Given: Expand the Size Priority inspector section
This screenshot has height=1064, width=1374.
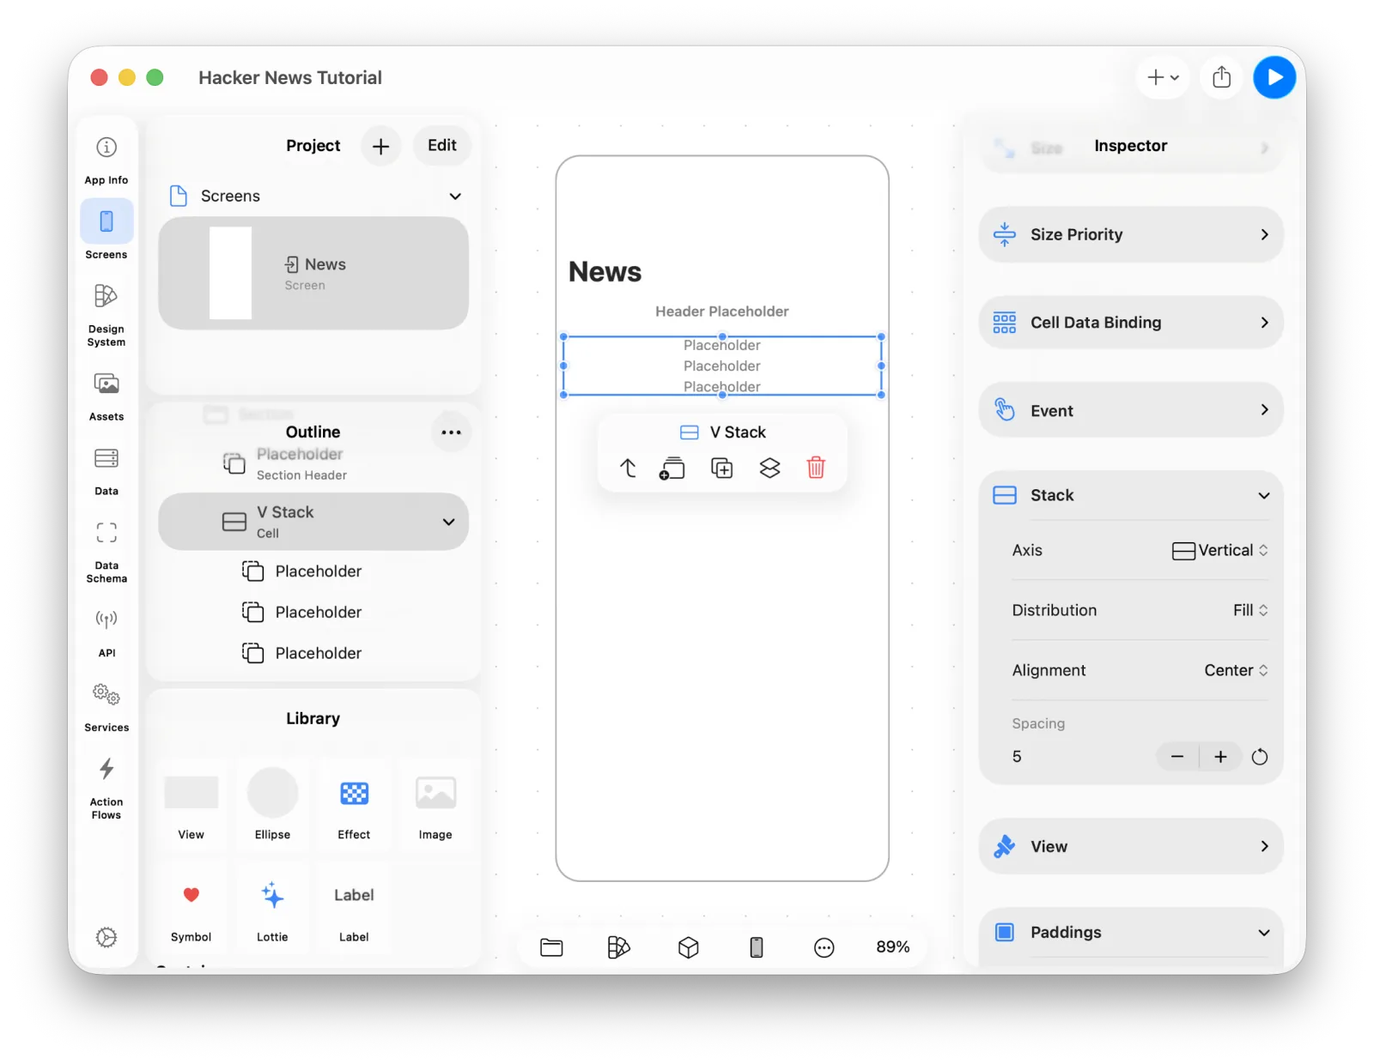Looking at the screenshot, I should pyautogui.click(x=1130, y=234).
